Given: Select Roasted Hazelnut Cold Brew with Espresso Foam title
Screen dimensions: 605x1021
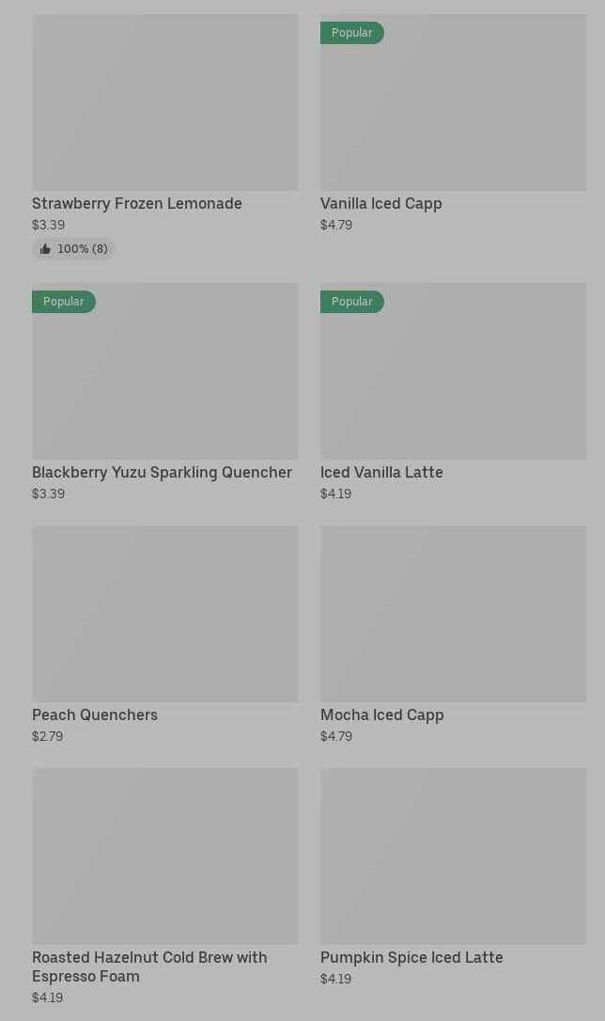Looking at the screenshot, I should click(x=149, y=966).
